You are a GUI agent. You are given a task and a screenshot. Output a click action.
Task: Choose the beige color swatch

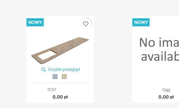(64, 77)
